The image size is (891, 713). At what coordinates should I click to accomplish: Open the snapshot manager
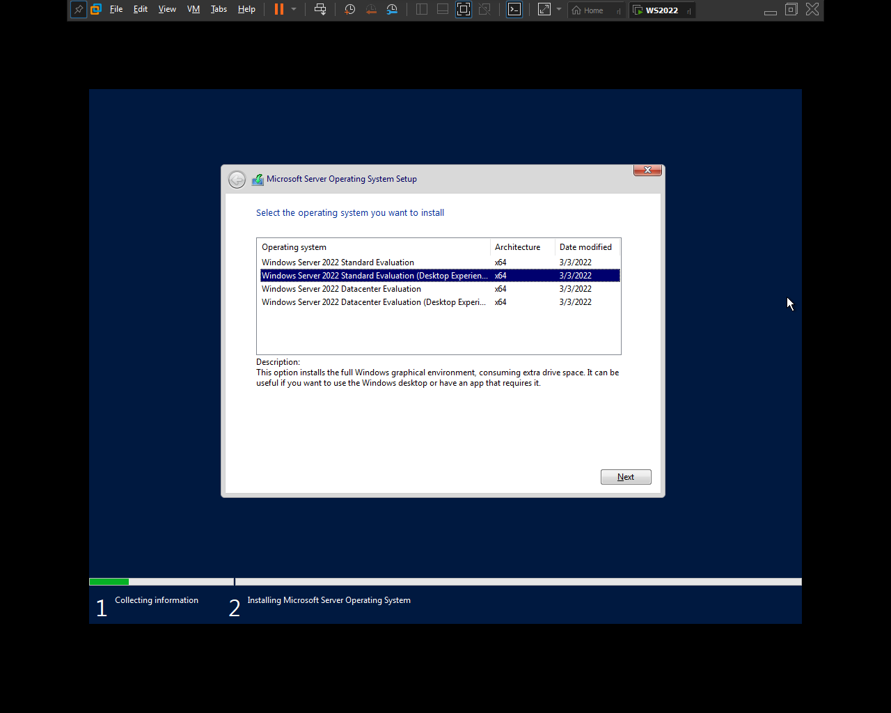(x=393, y=10)
